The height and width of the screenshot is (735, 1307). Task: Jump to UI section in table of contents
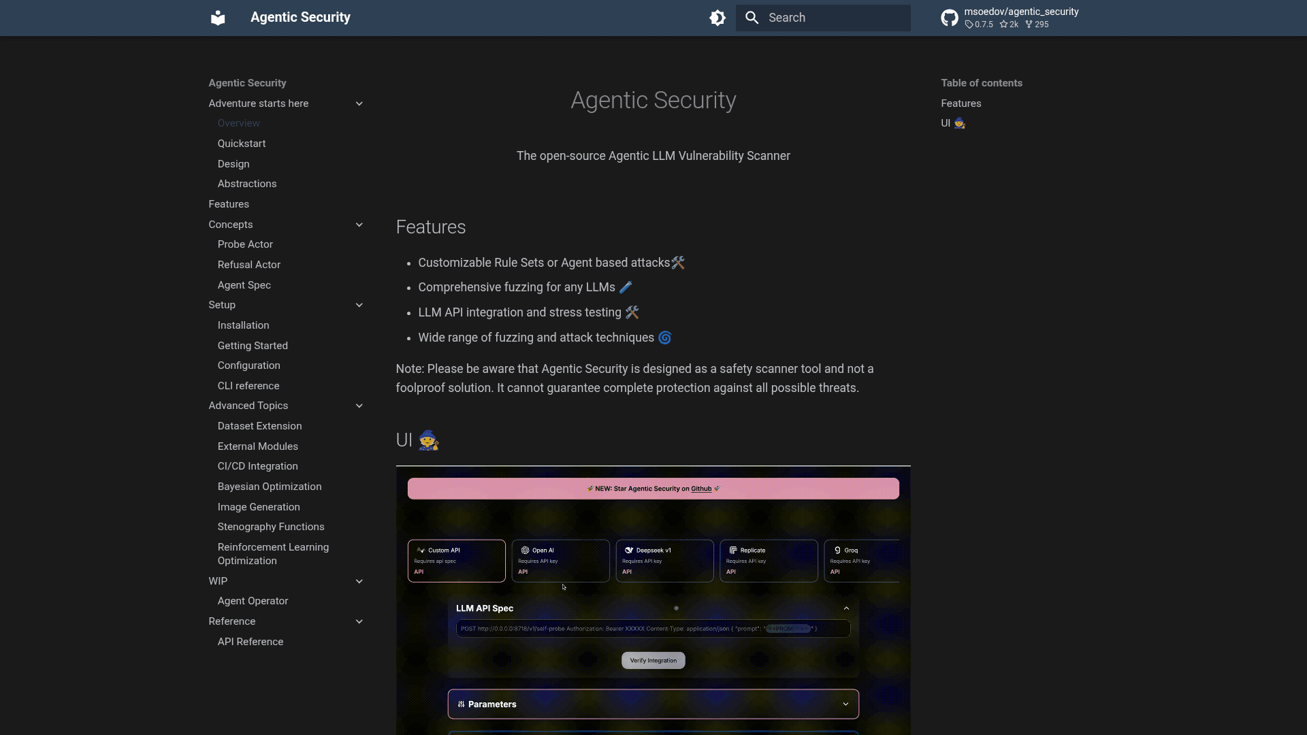pyautogui.click(x=953, y=123)
